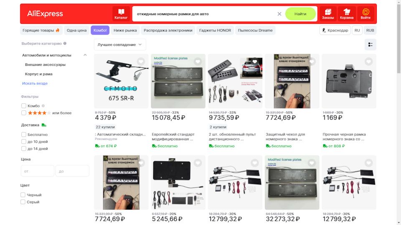The image size is (401, 225).
Task: Open the Лучшее совпадение sort dropdown
Action: [x=120, y=45]
